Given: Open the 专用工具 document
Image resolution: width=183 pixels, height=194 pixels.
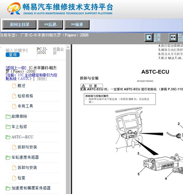Looking at the screenshot, I should (25, 106).
